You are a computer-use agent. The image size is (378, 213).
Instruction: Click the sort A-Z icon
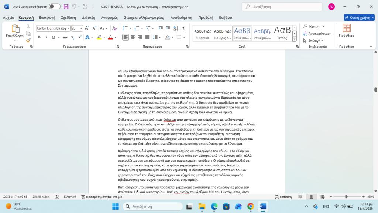176,28
